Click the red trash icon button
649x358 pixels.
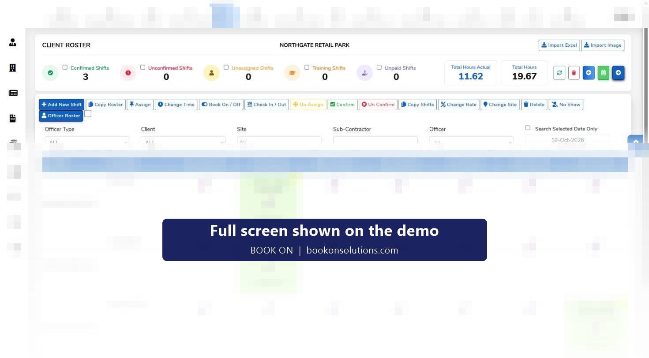pyautogui.click(x=574, y=73)
